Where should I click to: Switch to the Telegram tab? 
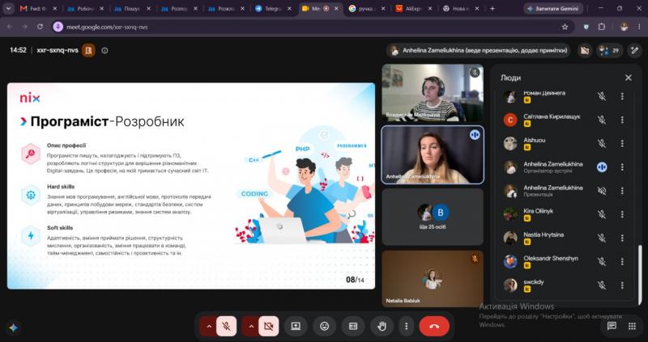[273, 8]
